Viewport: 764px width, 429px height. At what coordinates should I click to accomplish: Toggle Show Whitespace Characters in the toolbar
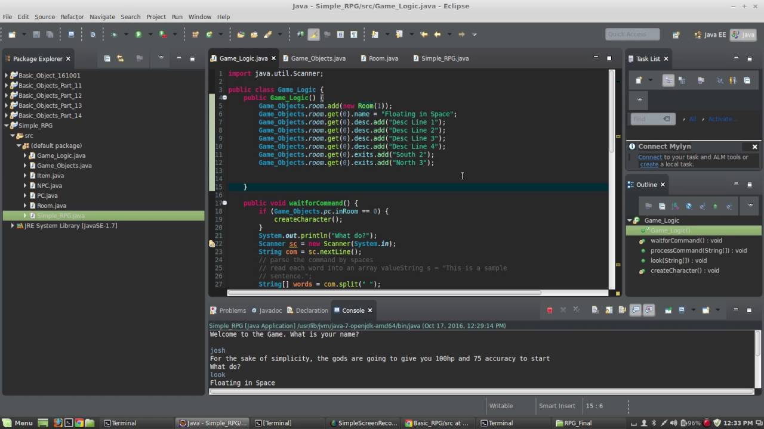354,35
